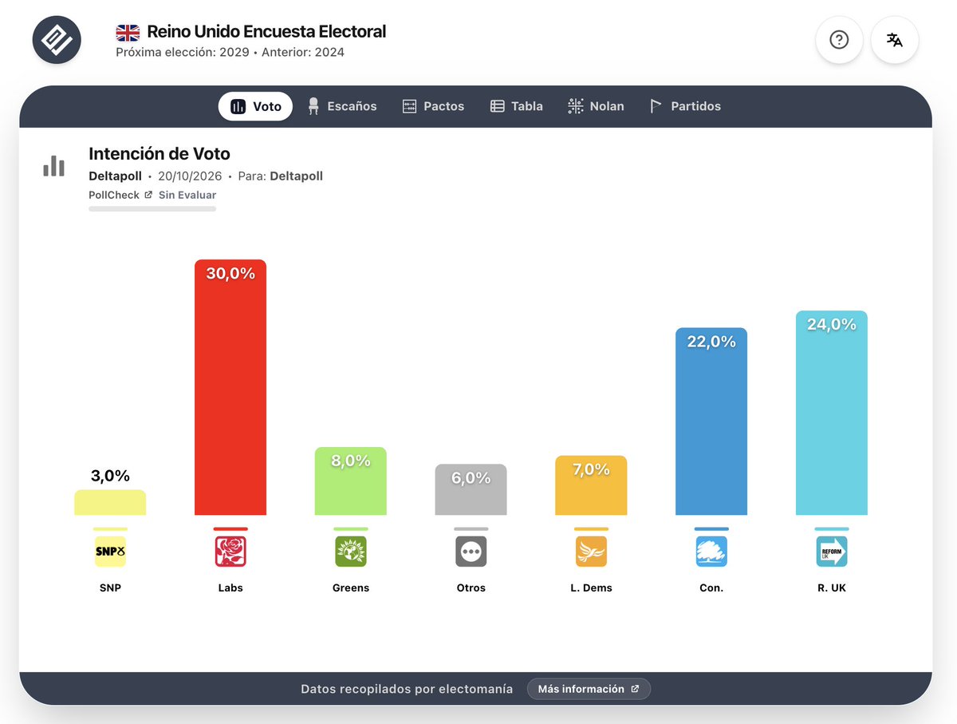Switch to the Tabla tab
This screenshot has width=957, height=724.
[516, 106]
